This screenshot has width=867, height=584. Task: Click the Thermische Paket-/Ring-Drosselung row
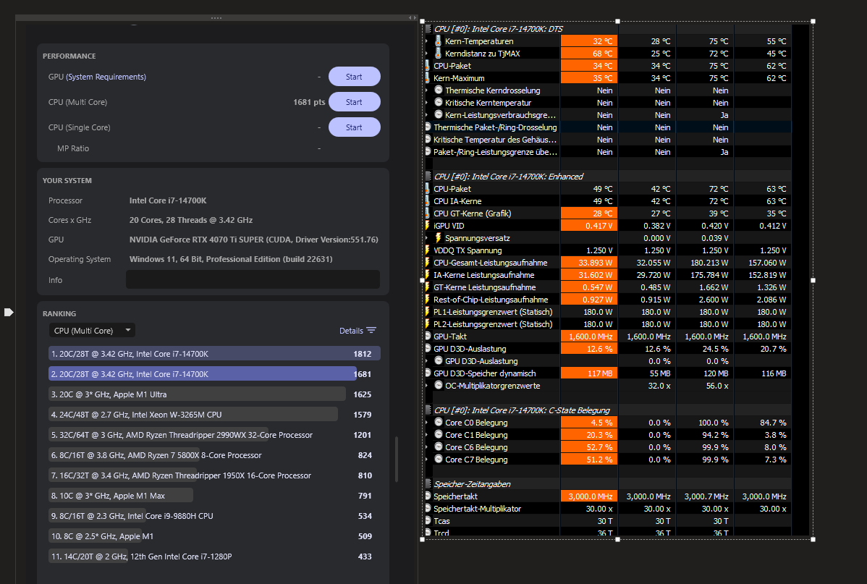[608, 127]
